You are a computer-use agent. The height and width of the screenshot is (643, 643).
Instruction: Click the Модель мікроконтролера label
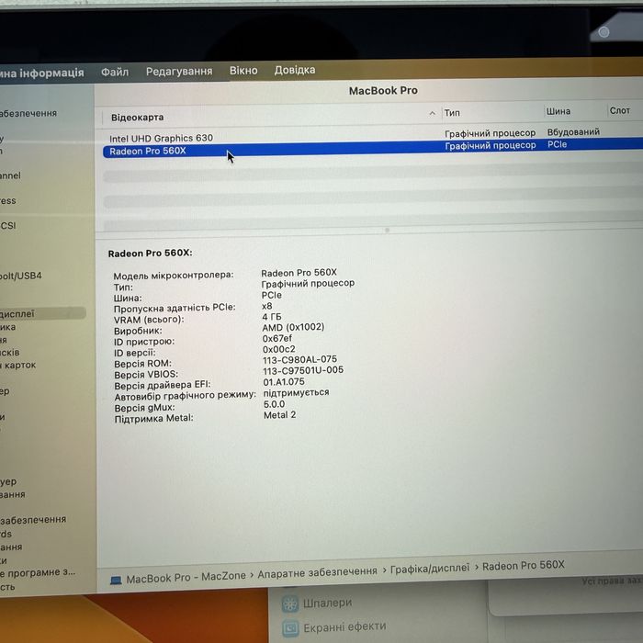[x=174, y=276]
